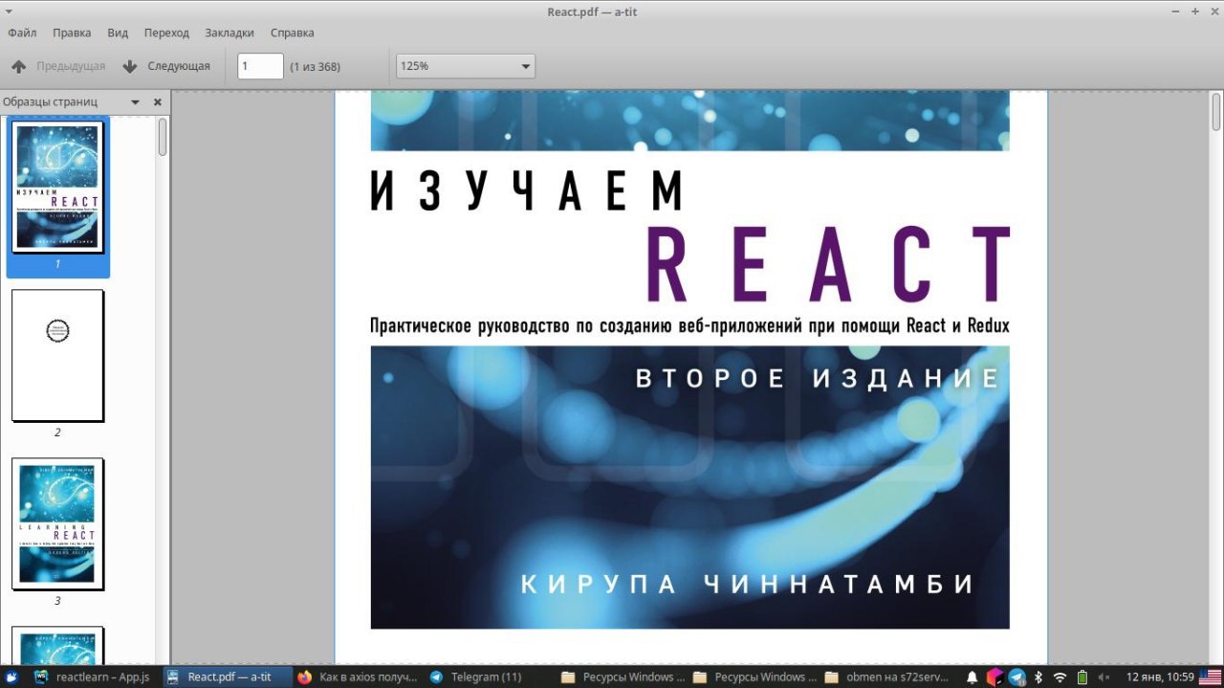Viewport: 1224px width, 688px height.
Task: Select the partially visible fourth page thumbnail
Action: 57,645
